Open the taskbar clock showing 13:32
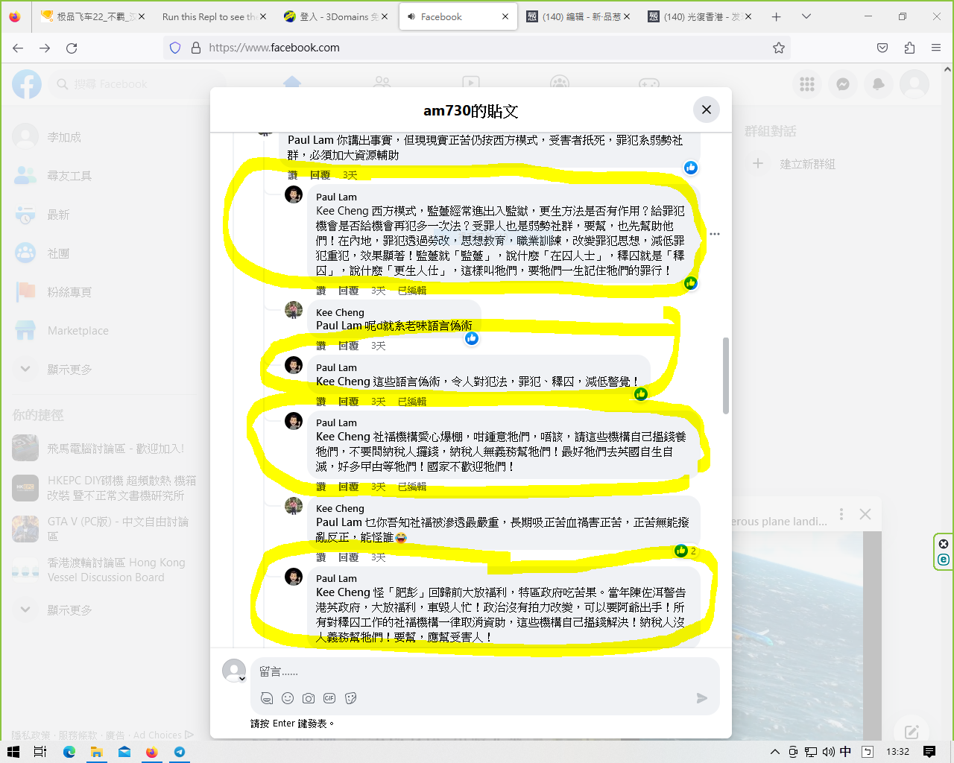 point(897,752)
